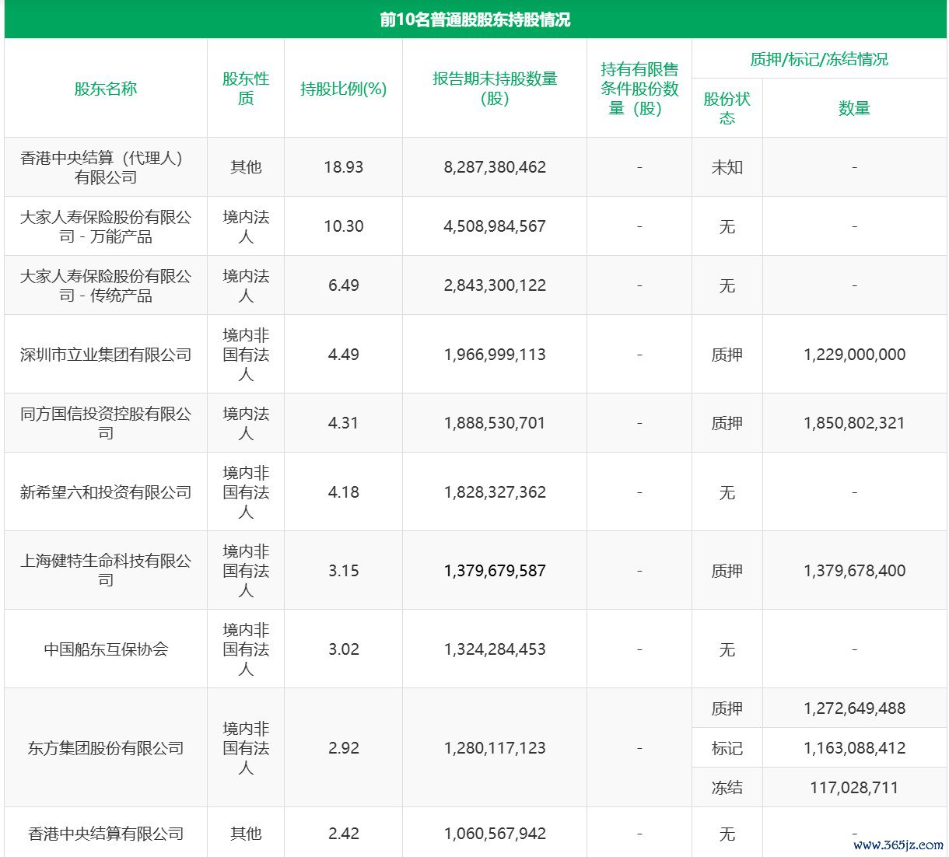
Task: Select the 持有有限售条件股份数量 header
Action: point(639,89)
